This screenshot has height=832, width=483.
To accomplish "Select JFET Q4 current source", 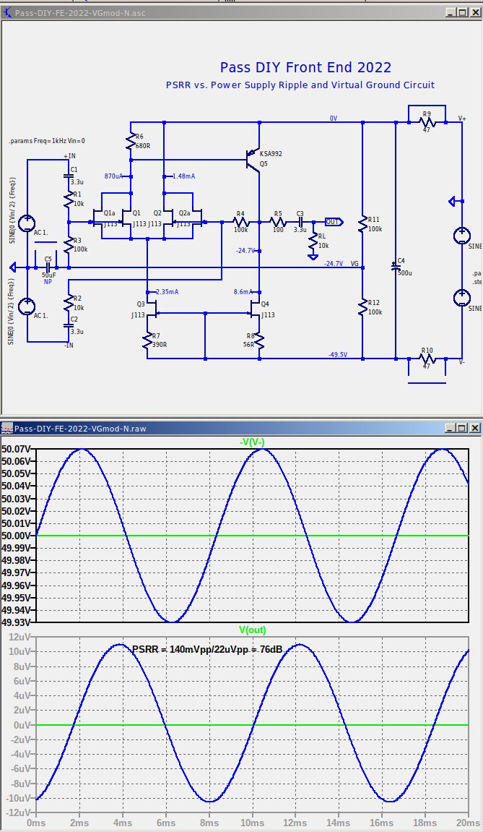I will pos(254,309).
